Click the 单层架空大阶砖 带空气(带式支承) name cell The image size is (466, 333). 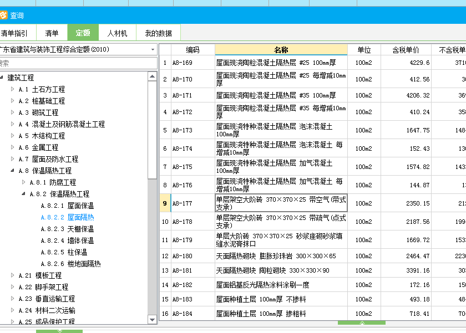coord(281,203)
